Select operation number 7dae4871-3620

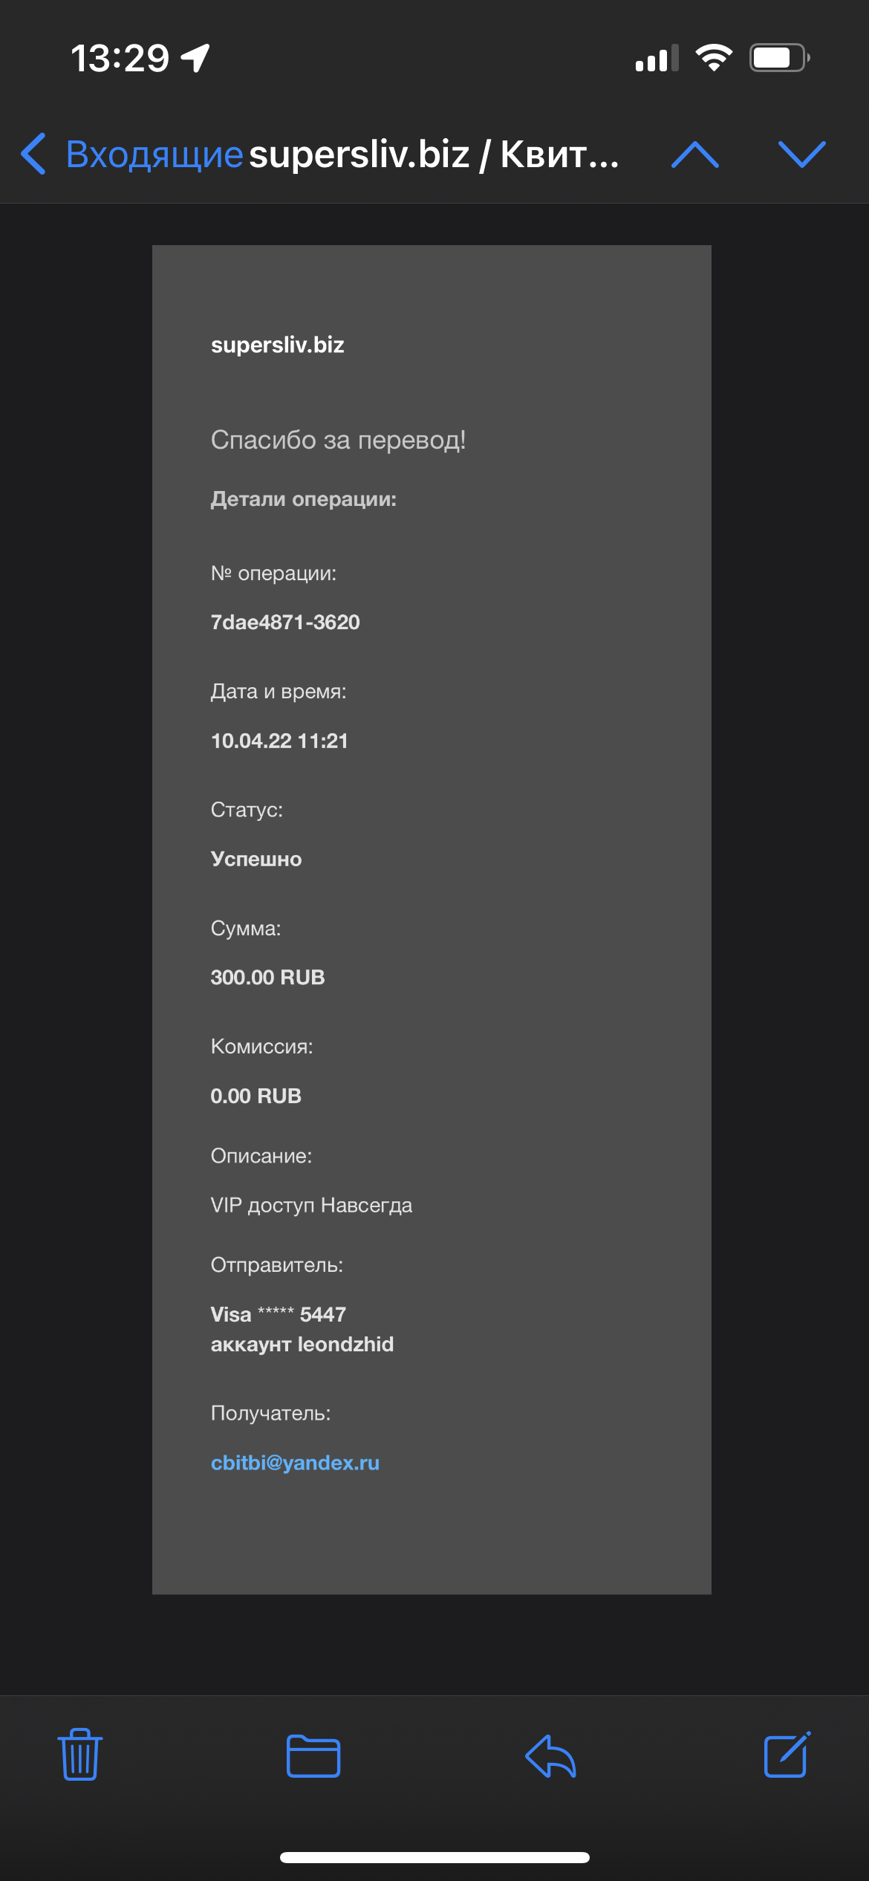click(x=285, y=622)
